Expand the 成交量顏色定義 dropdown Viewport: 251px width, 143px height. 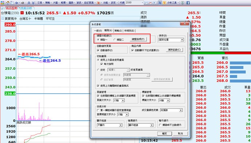171,110
